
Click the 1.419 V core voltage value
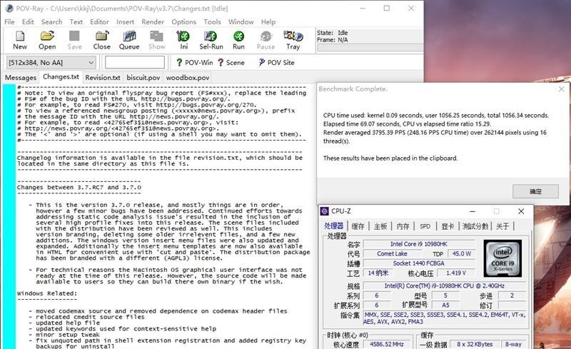[x=455, y=273]
